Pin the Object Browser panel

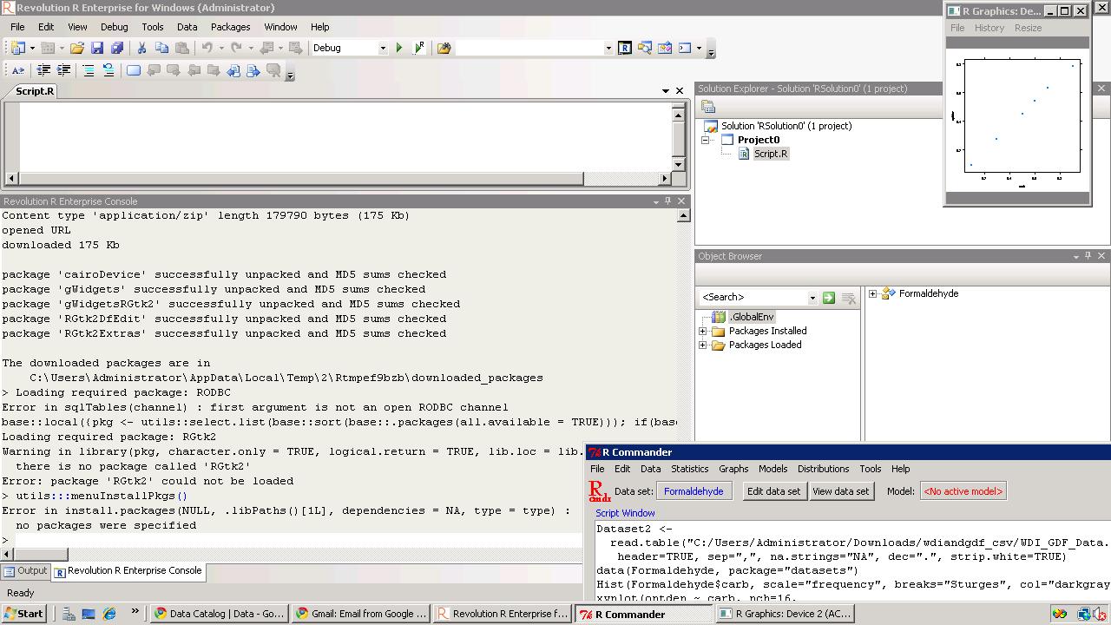tap(1088, 256)
